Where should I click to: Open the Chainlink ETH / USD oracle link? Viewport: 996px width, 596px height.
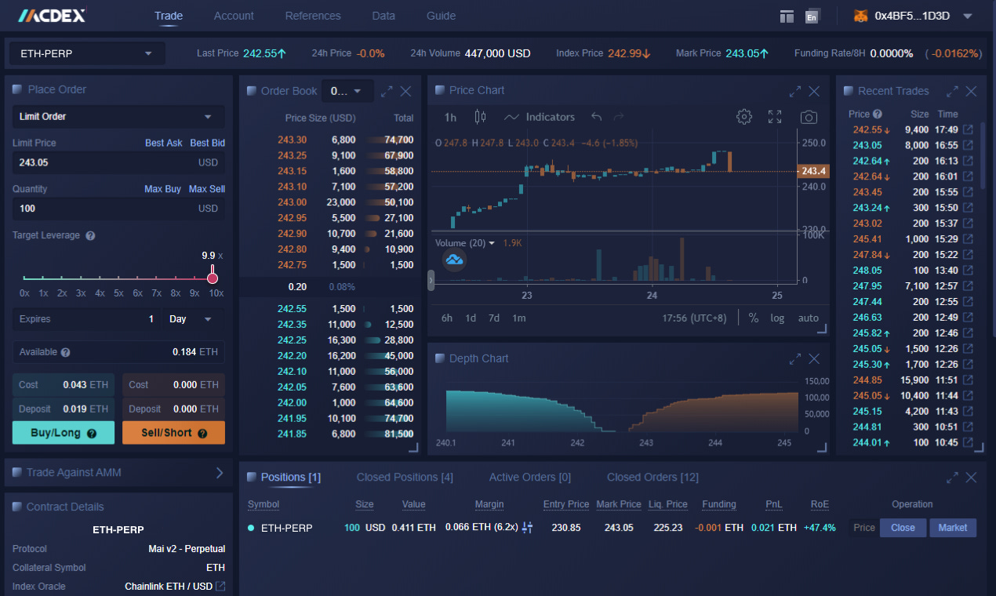[221, 587]
